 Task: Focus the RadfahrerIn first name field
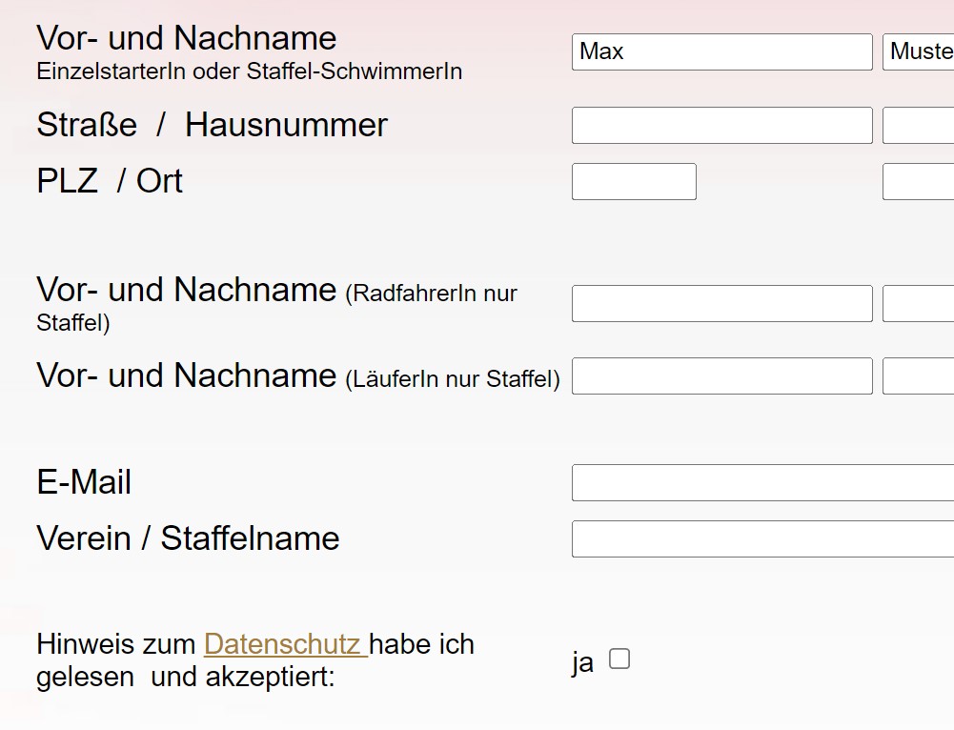[x=721, y=303]
